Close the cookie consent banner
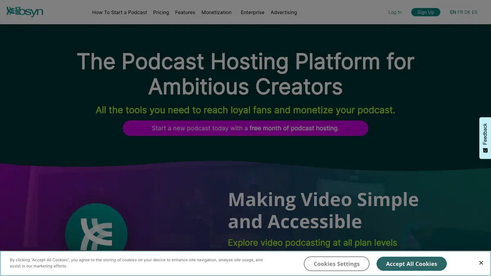This screenshot has width=491, height=276. click(x=481, y=263)
